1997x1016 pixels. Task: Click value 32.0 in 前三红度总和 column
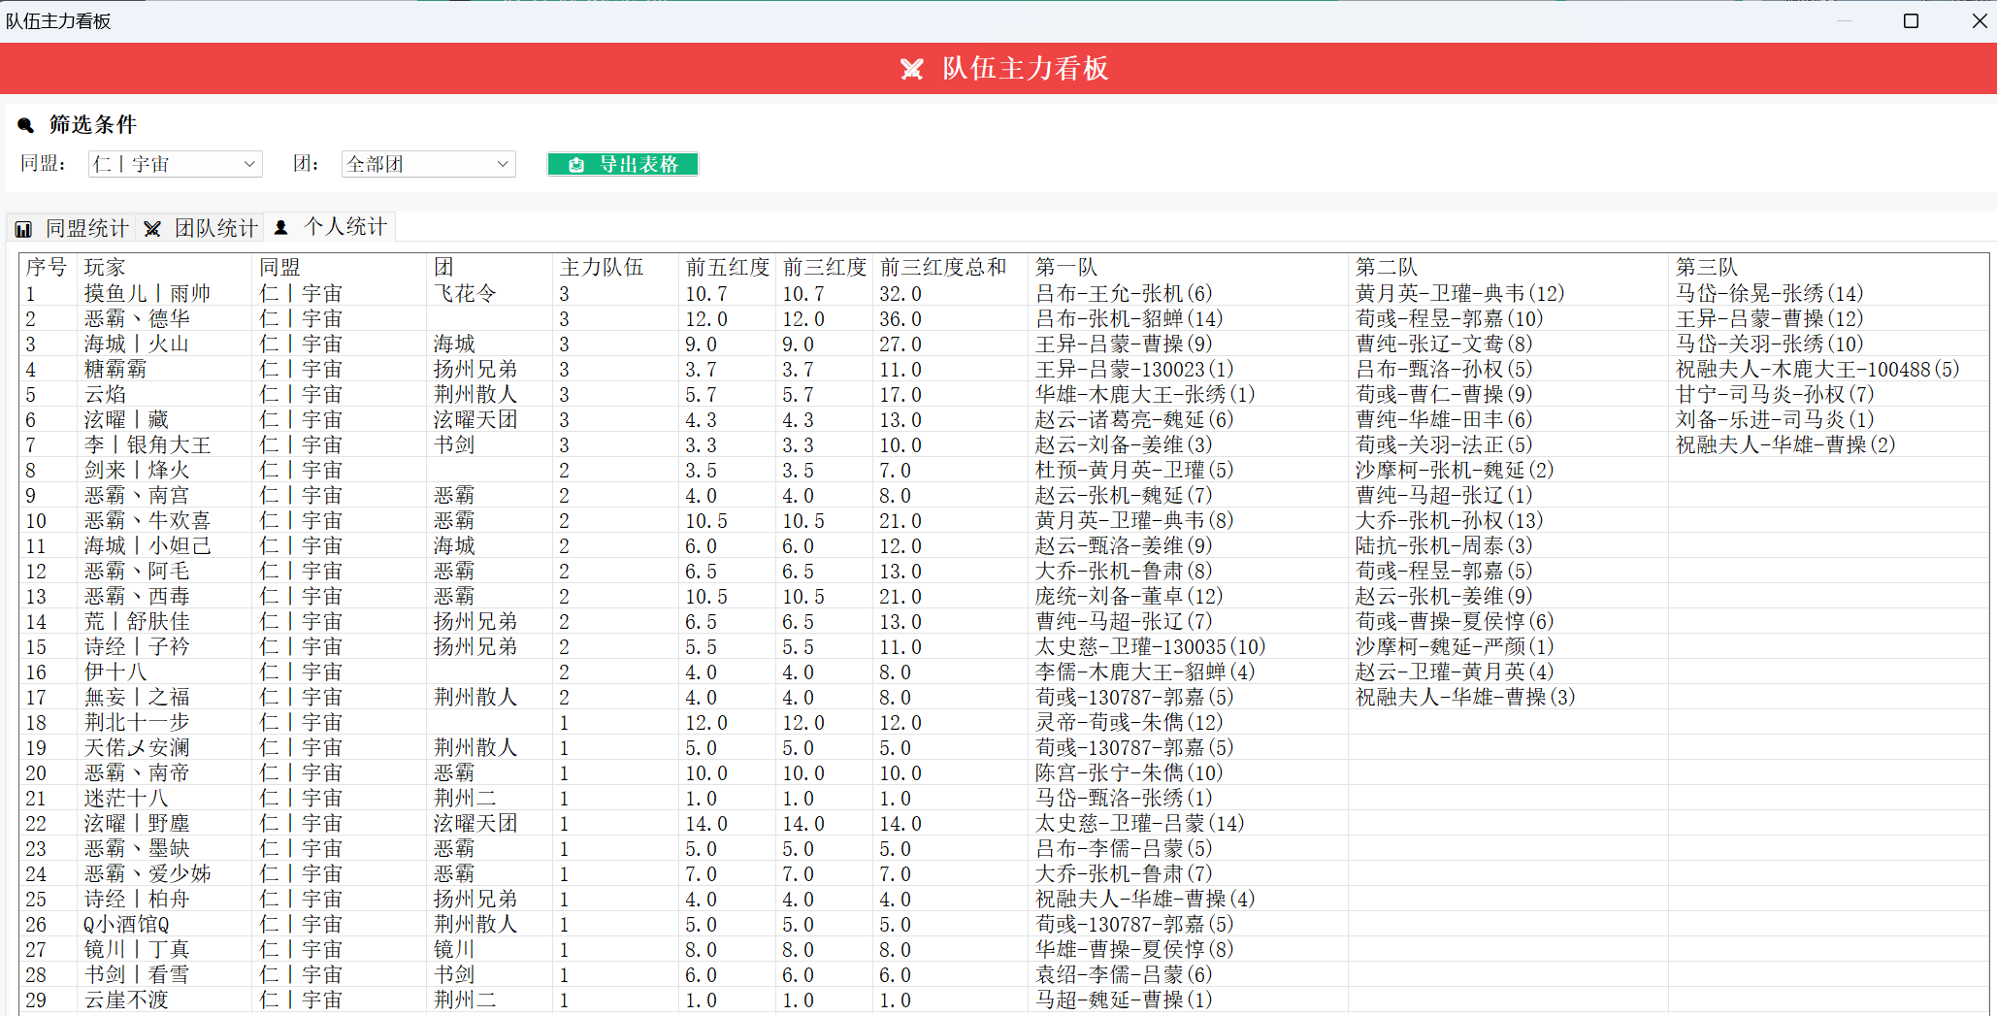pos(900,293)
